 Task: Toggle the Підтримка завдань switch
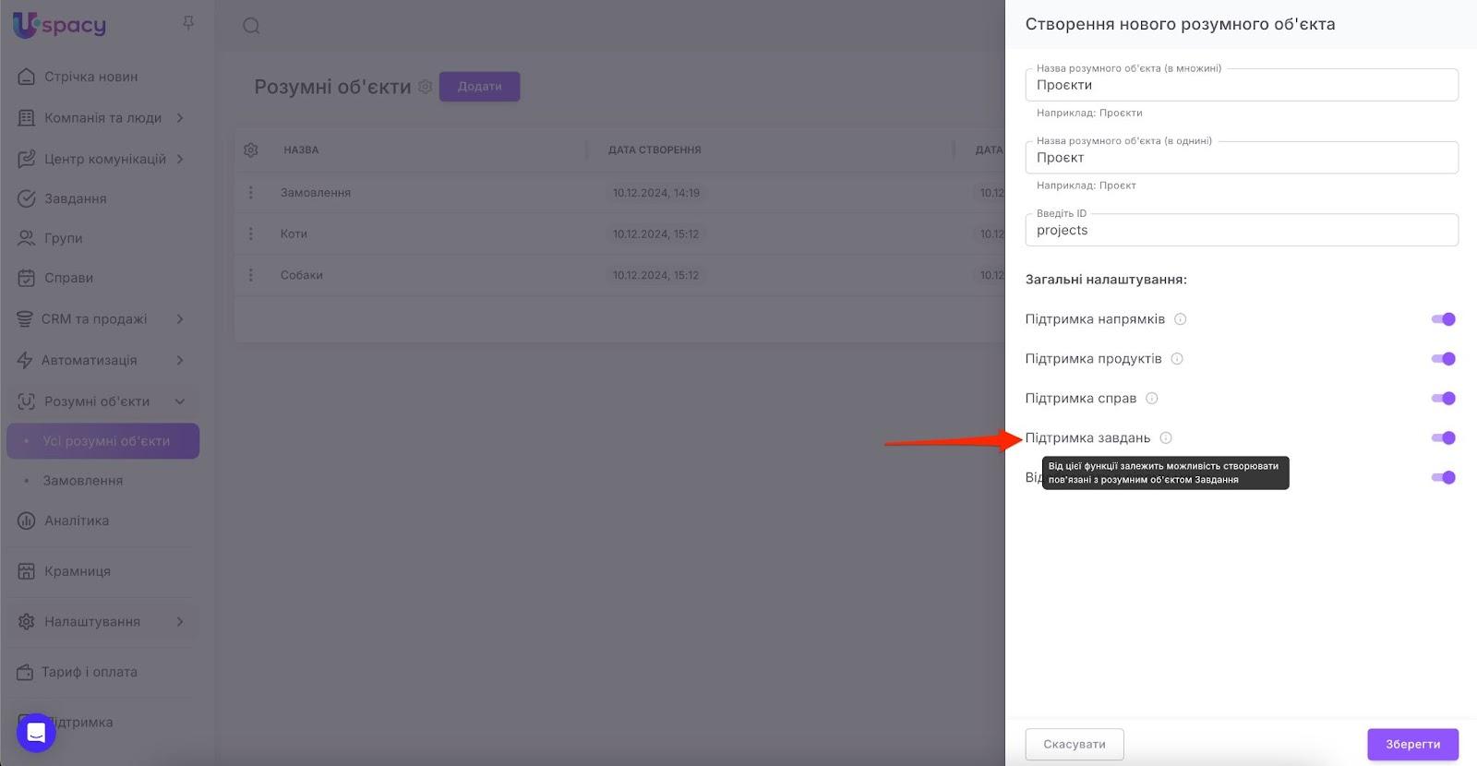click(x=1443, y=438)
